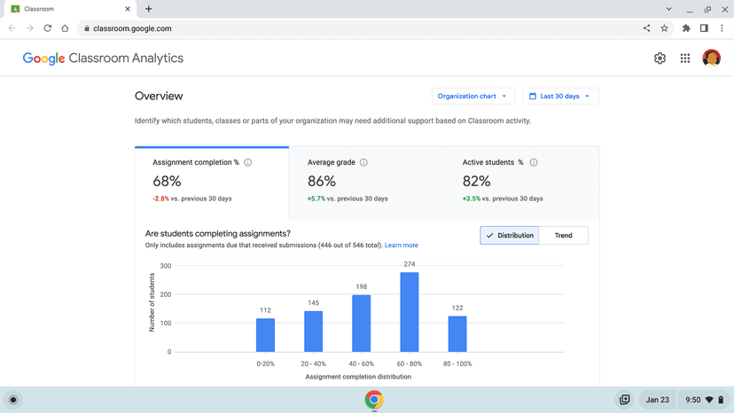Click the 40 - 60% bar in chart
The image size is (734, 413).
[x=362, y=323]
